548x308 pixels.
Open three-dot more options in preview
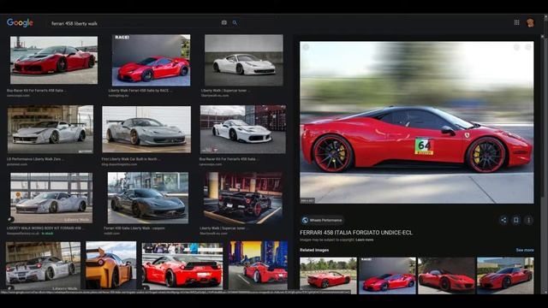(528, 220)
